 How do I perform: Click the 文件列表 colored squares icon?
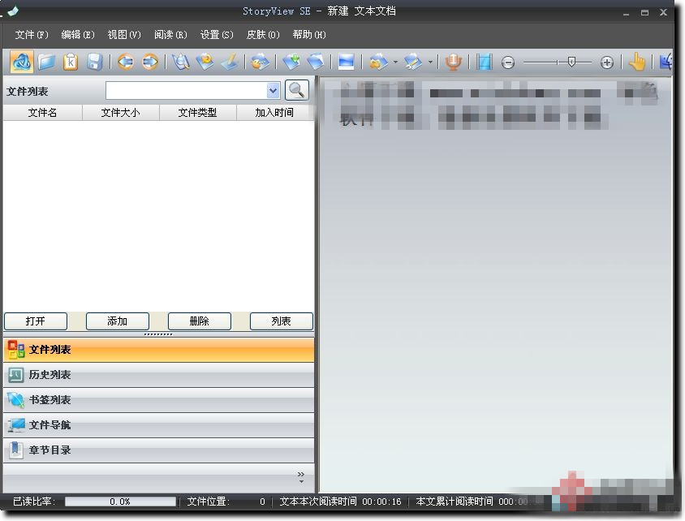click(x=16, y=350)
